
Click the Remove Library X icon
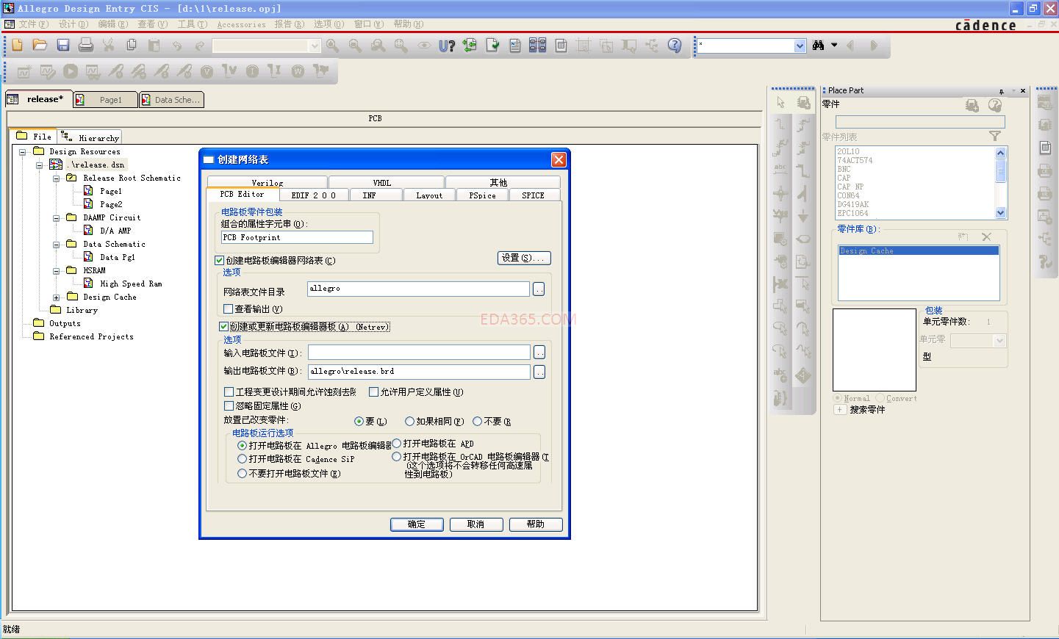click(x=986, y=237)
